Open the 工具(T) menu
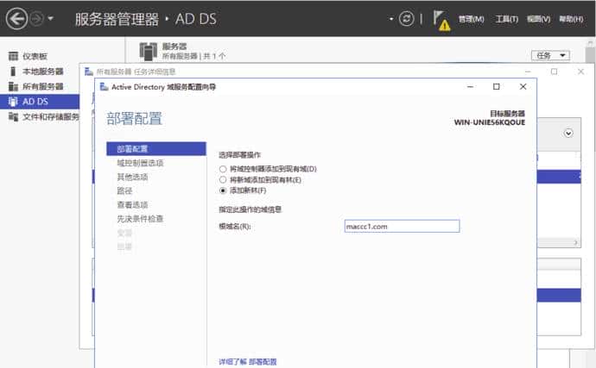 (x=507, y=19)
